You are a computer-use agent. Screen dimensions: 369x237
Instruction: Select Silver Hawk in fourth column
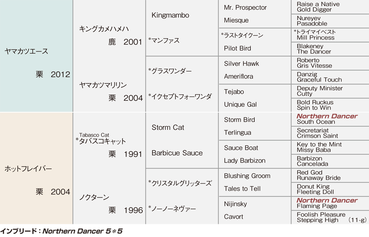pyautogui.click(x=242, y=64)
